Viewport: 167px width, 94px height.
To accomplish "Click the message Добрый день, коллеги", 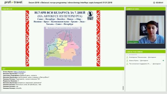I will pyautogui.click(x=20, y=75).
